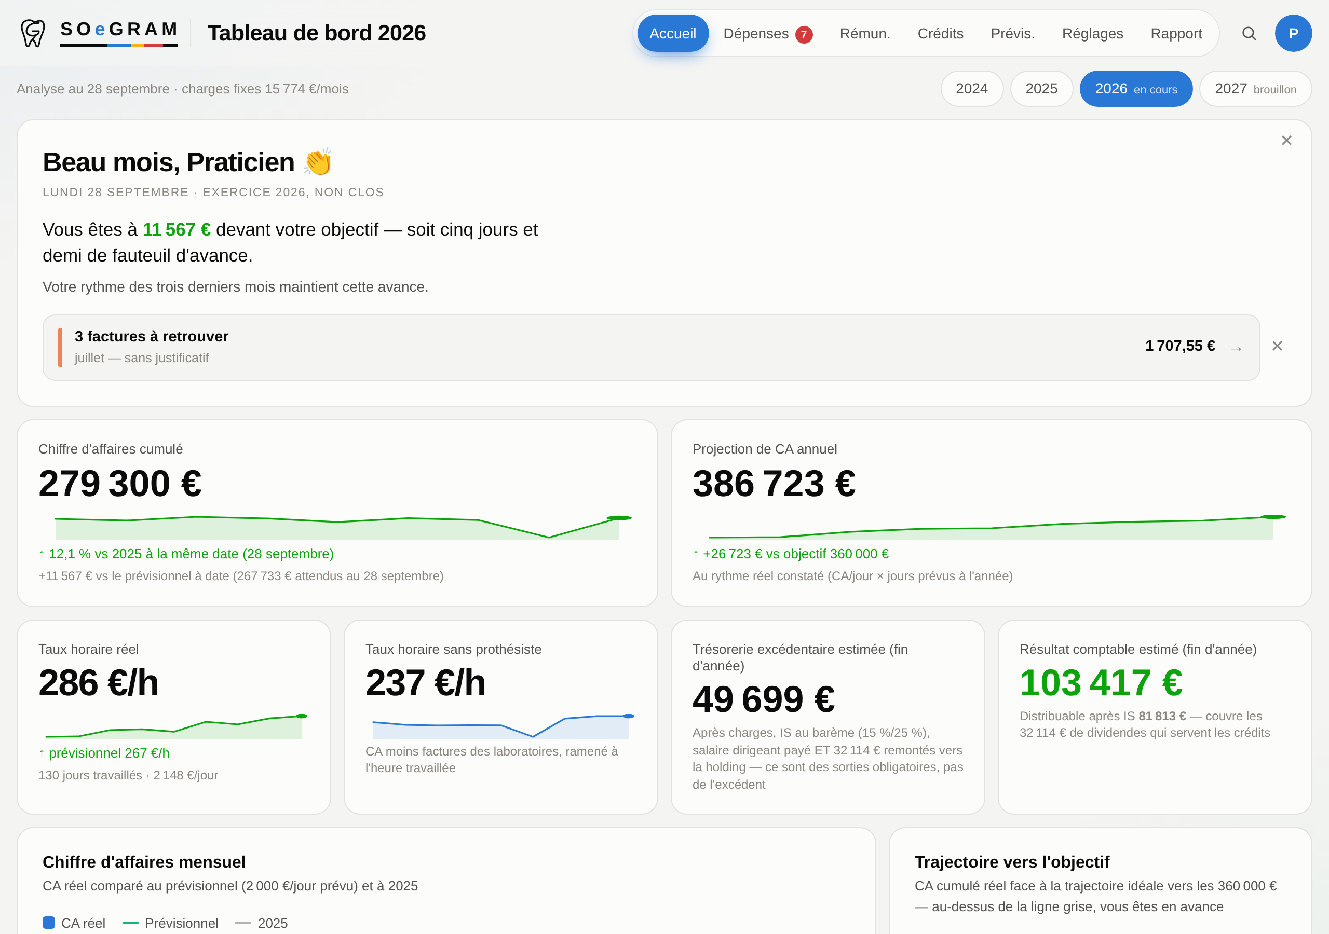
Task: Select the 2026 en cours year
Action: pos(1136,89)
